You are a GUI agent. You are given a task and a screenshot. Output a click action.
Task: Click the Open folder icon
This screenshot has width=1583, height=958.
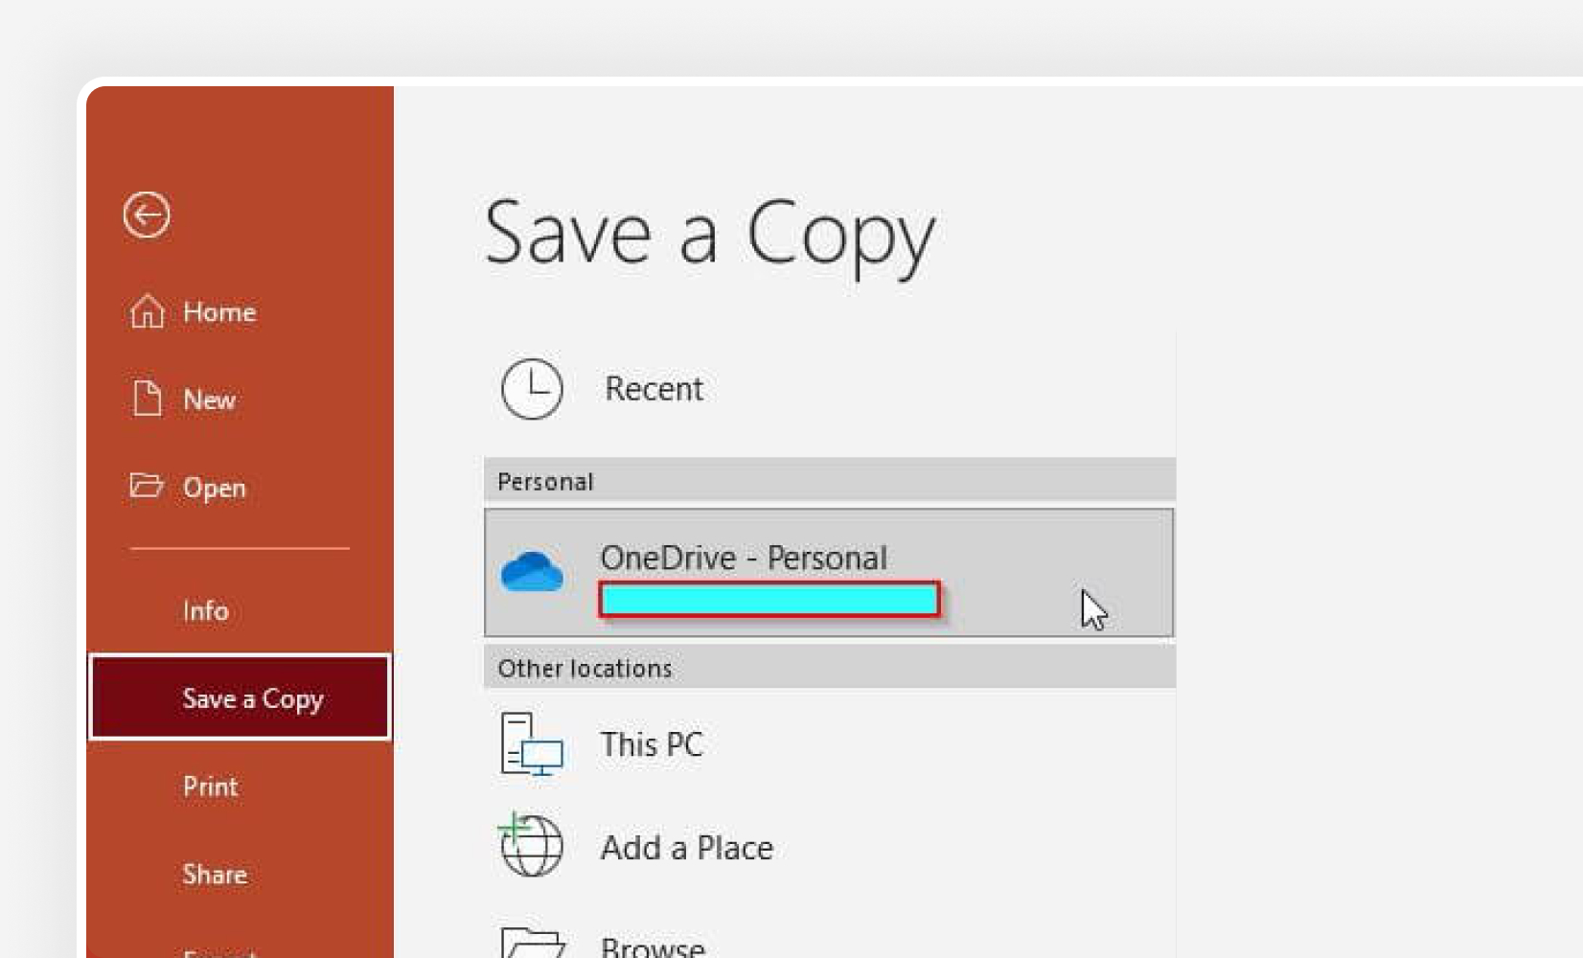click(147, 486)
